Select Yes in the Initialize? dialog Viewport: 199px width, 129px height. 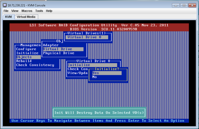[x=107, y=73]
